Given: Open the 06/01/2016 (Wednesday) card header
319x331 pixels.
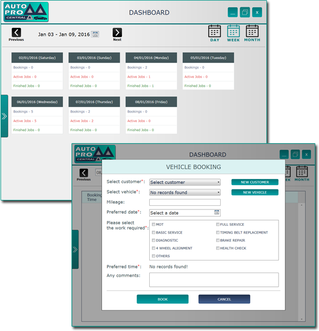Looking at the screenshot, I should (37, 102).
